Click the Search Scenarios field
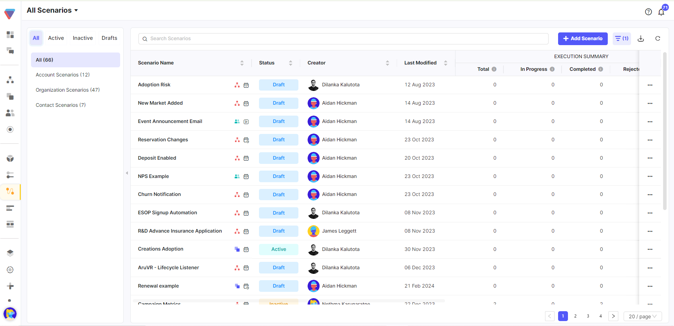 [x=344, y=39]
